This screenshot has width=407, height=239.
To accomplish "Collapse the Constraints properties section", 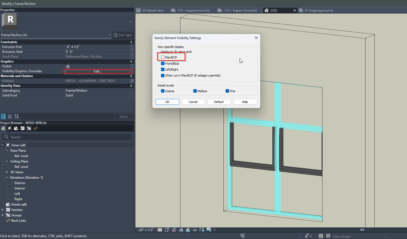I will 131,42.
